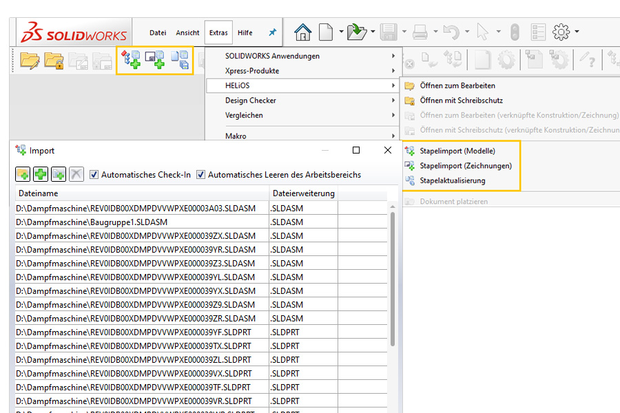Pin the menu bar with pushpin icon
The image size is (620, 413).
tap(272, 32)
